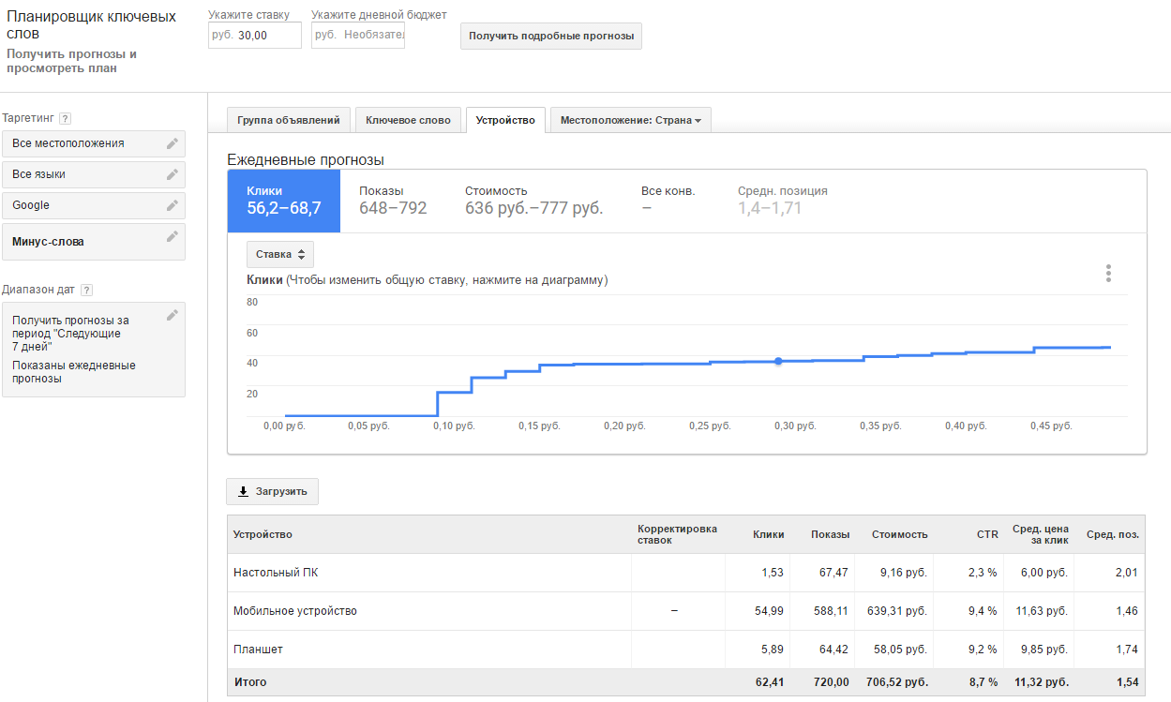This screenshot has width=1171, height=702.
Task: Select the Показы metric card
Action: (x=393, y=201)
